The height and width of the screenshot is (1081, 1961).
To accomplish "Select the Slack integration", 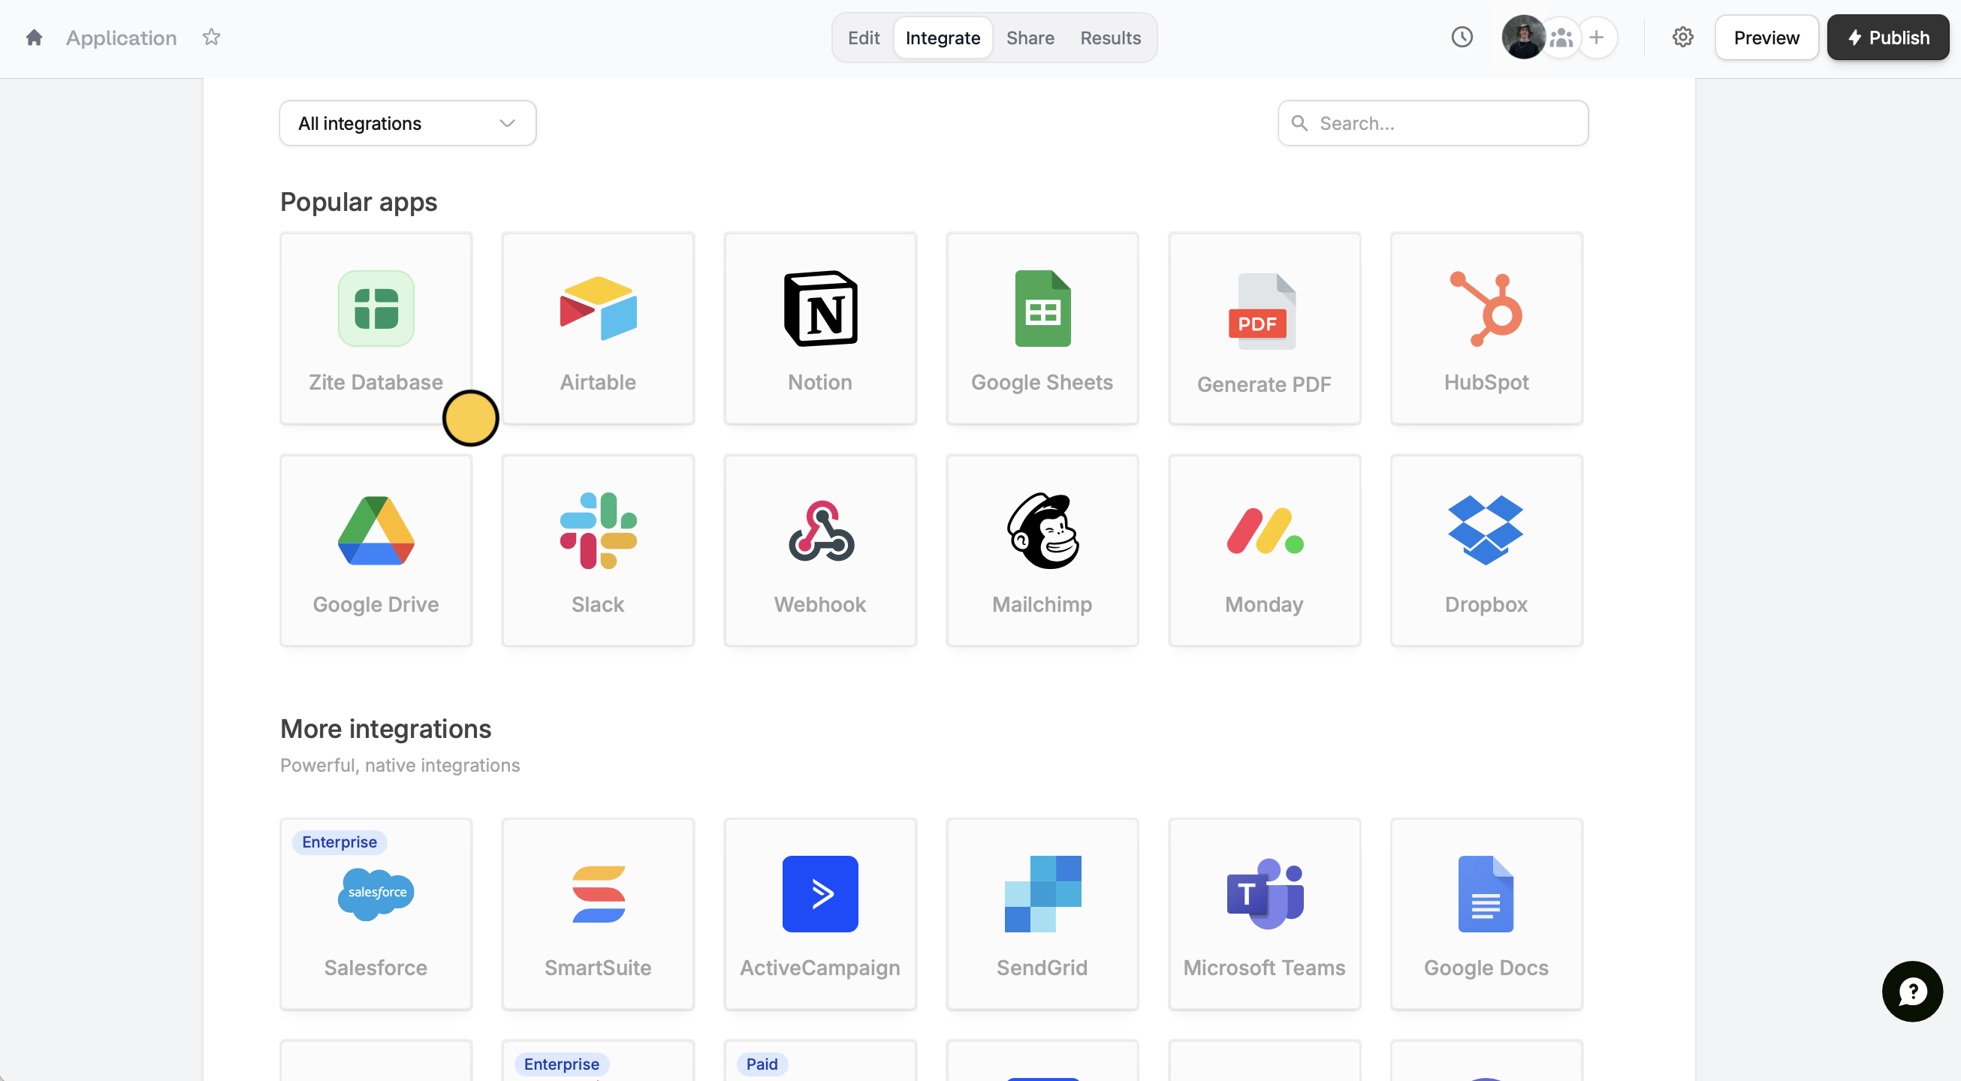I will (x=598, y=550).
